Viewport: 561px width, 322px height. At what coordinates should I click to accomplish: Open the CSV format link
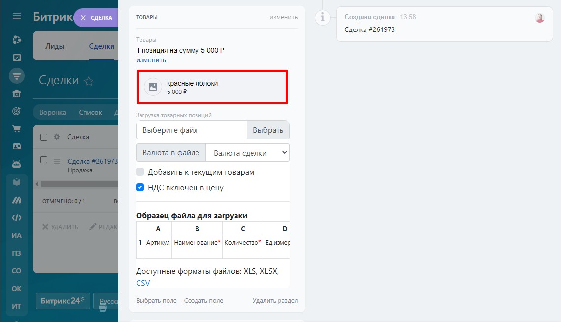(x=143, y=283)
